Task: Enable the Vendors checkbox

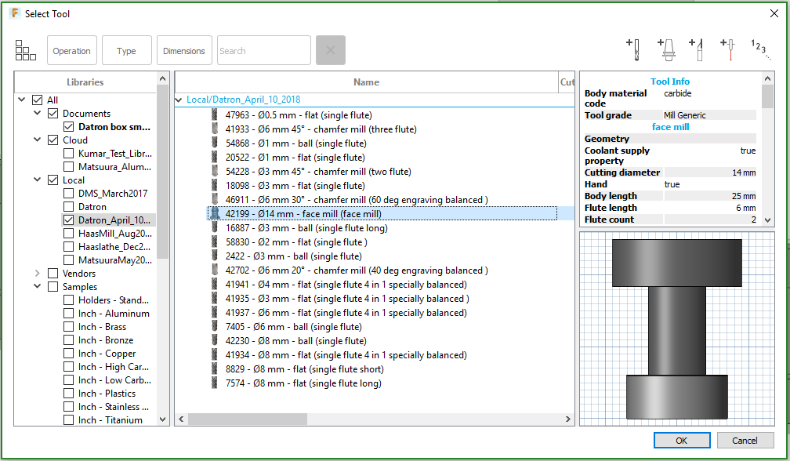Action: tap(53, 273)
